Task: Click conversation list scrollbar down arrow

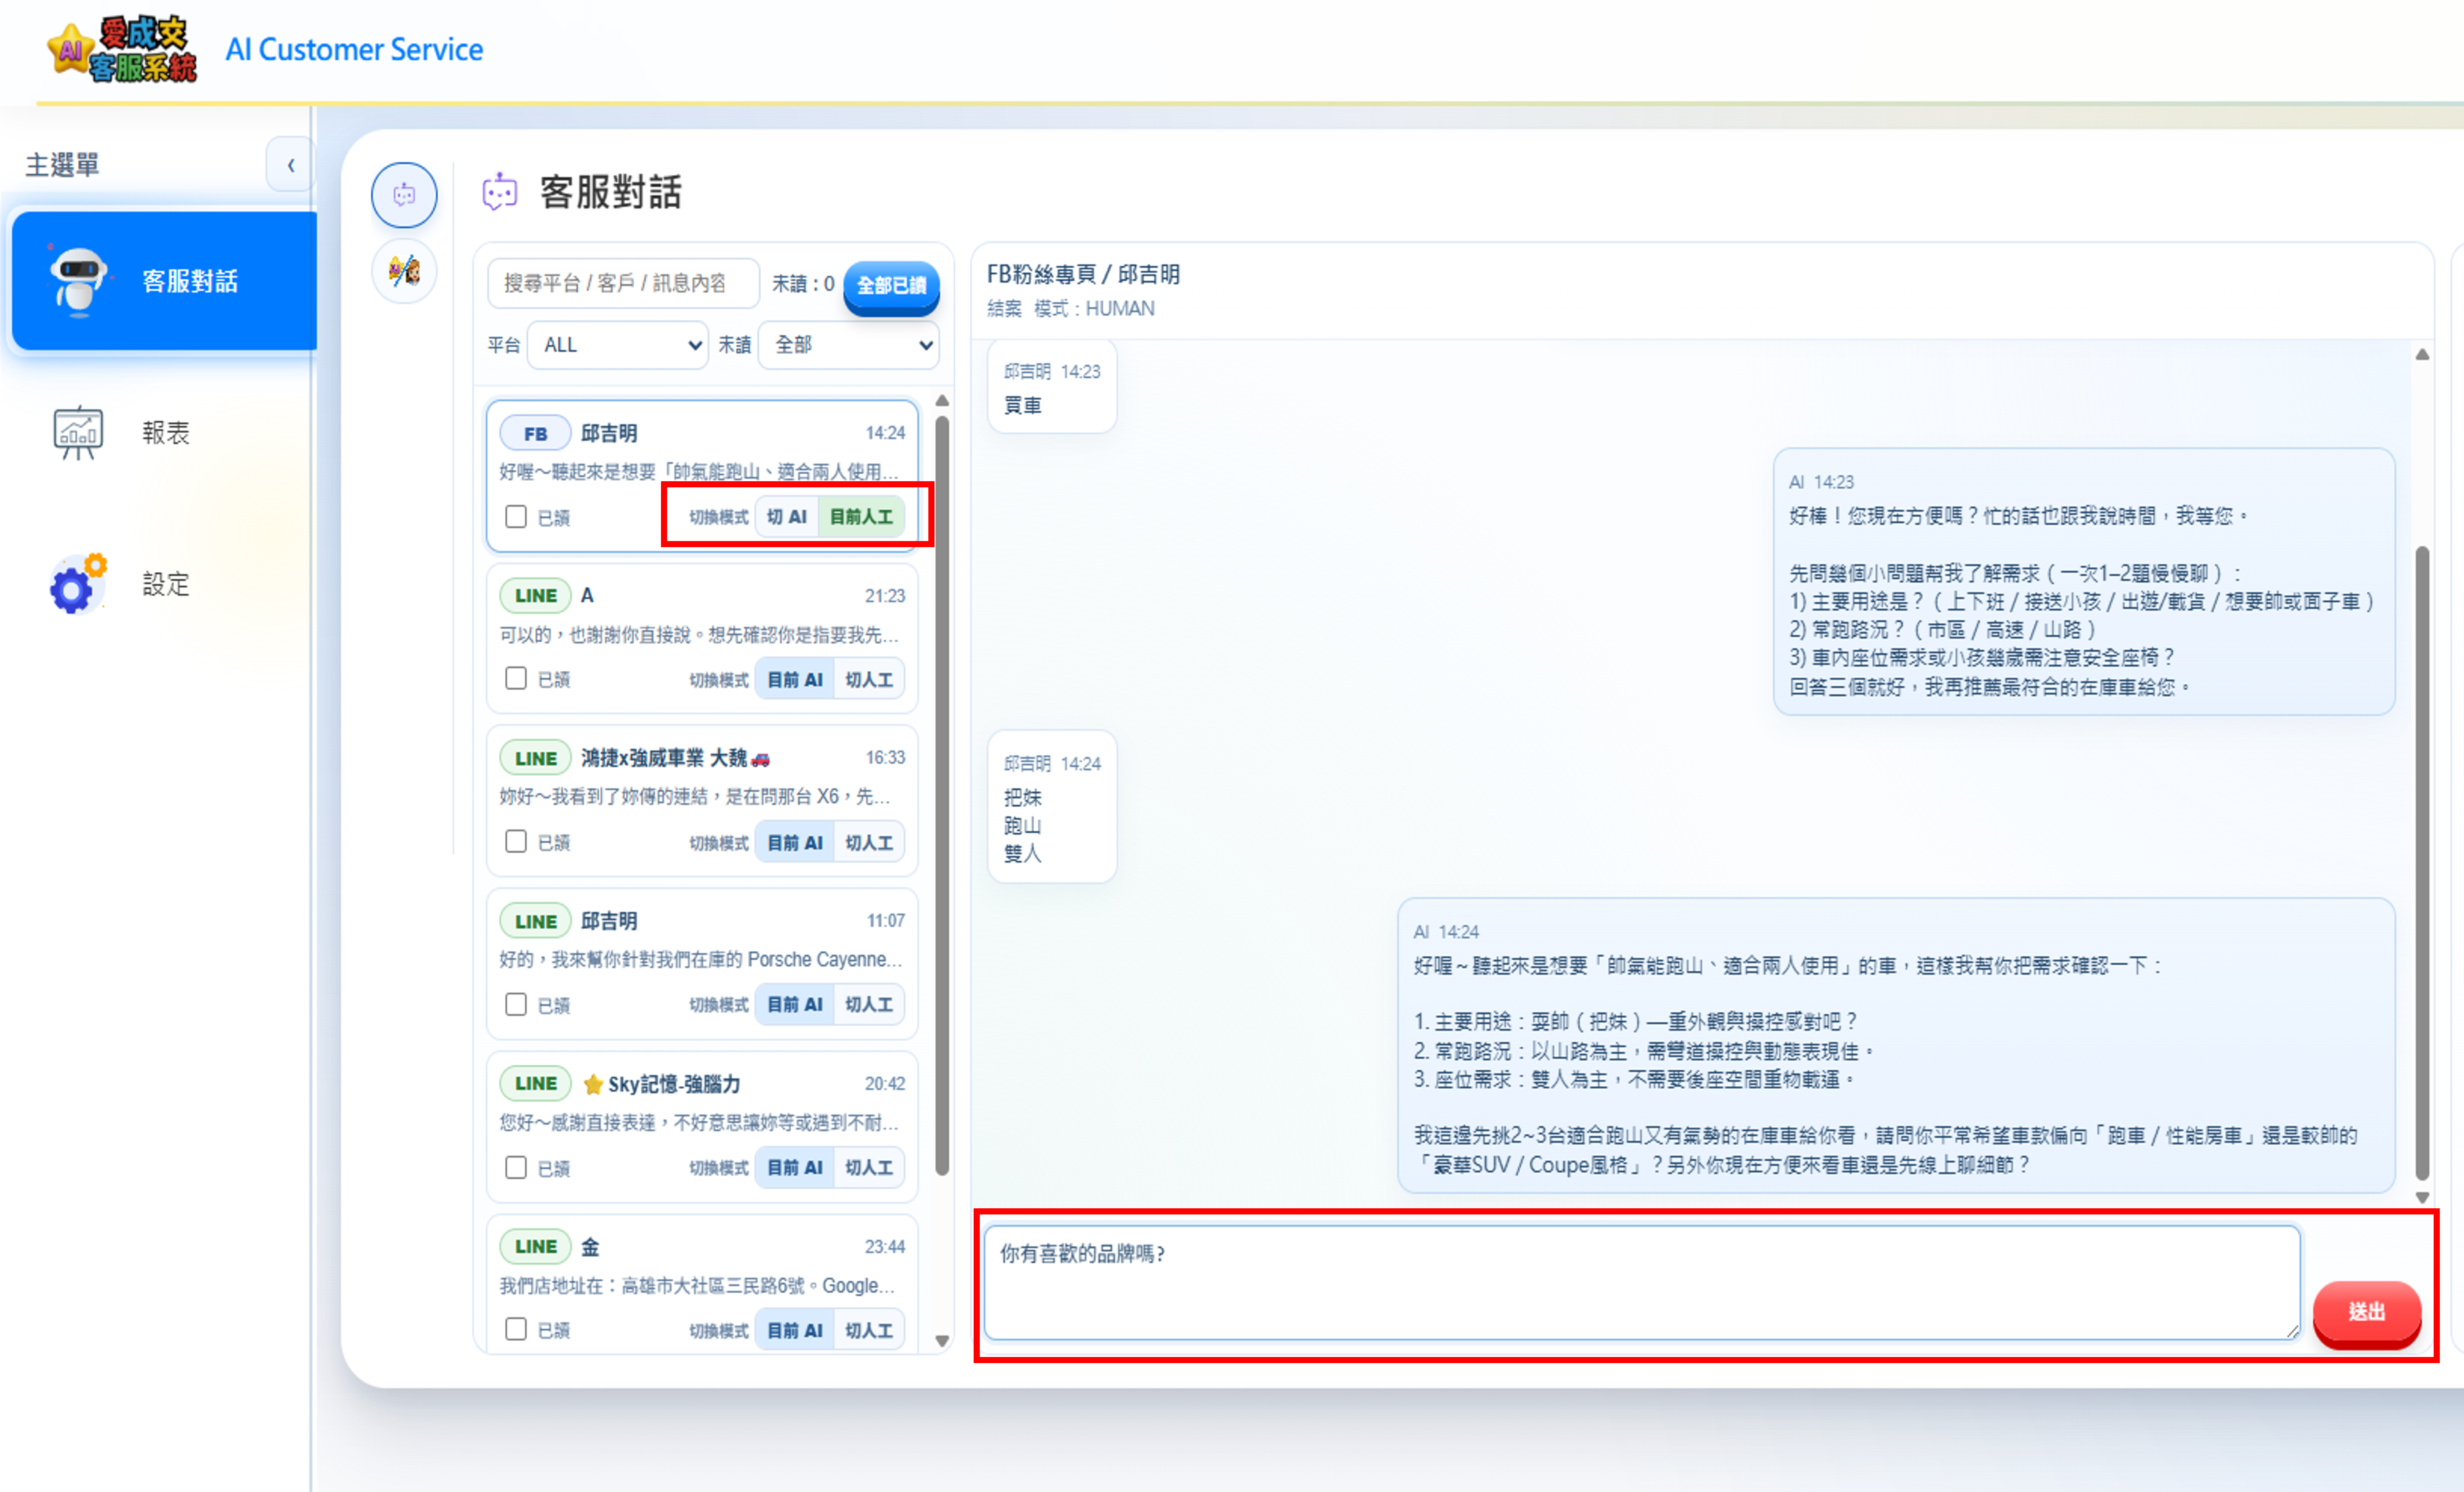Action: 942,1341
